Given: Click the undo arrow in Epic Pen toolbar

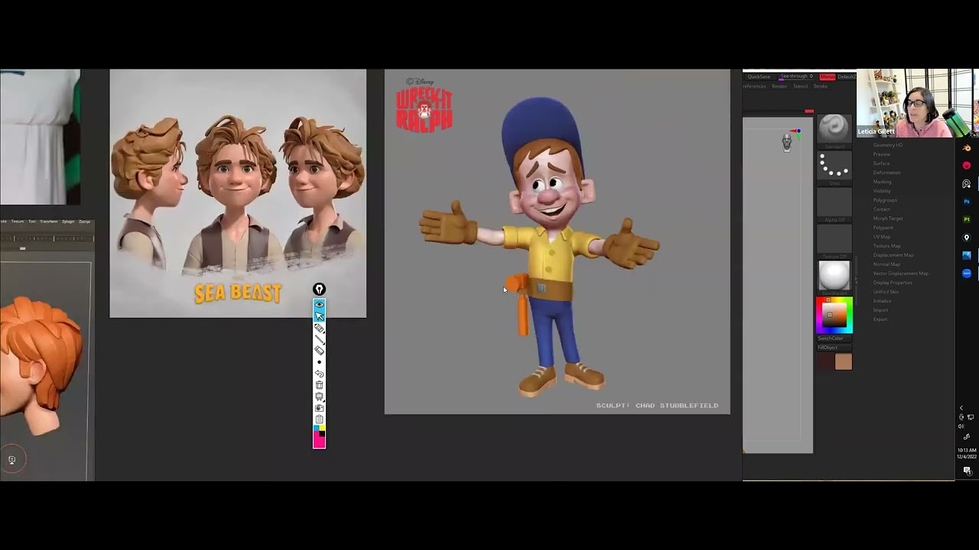Looking at the screenshot, I should (319, 374).
